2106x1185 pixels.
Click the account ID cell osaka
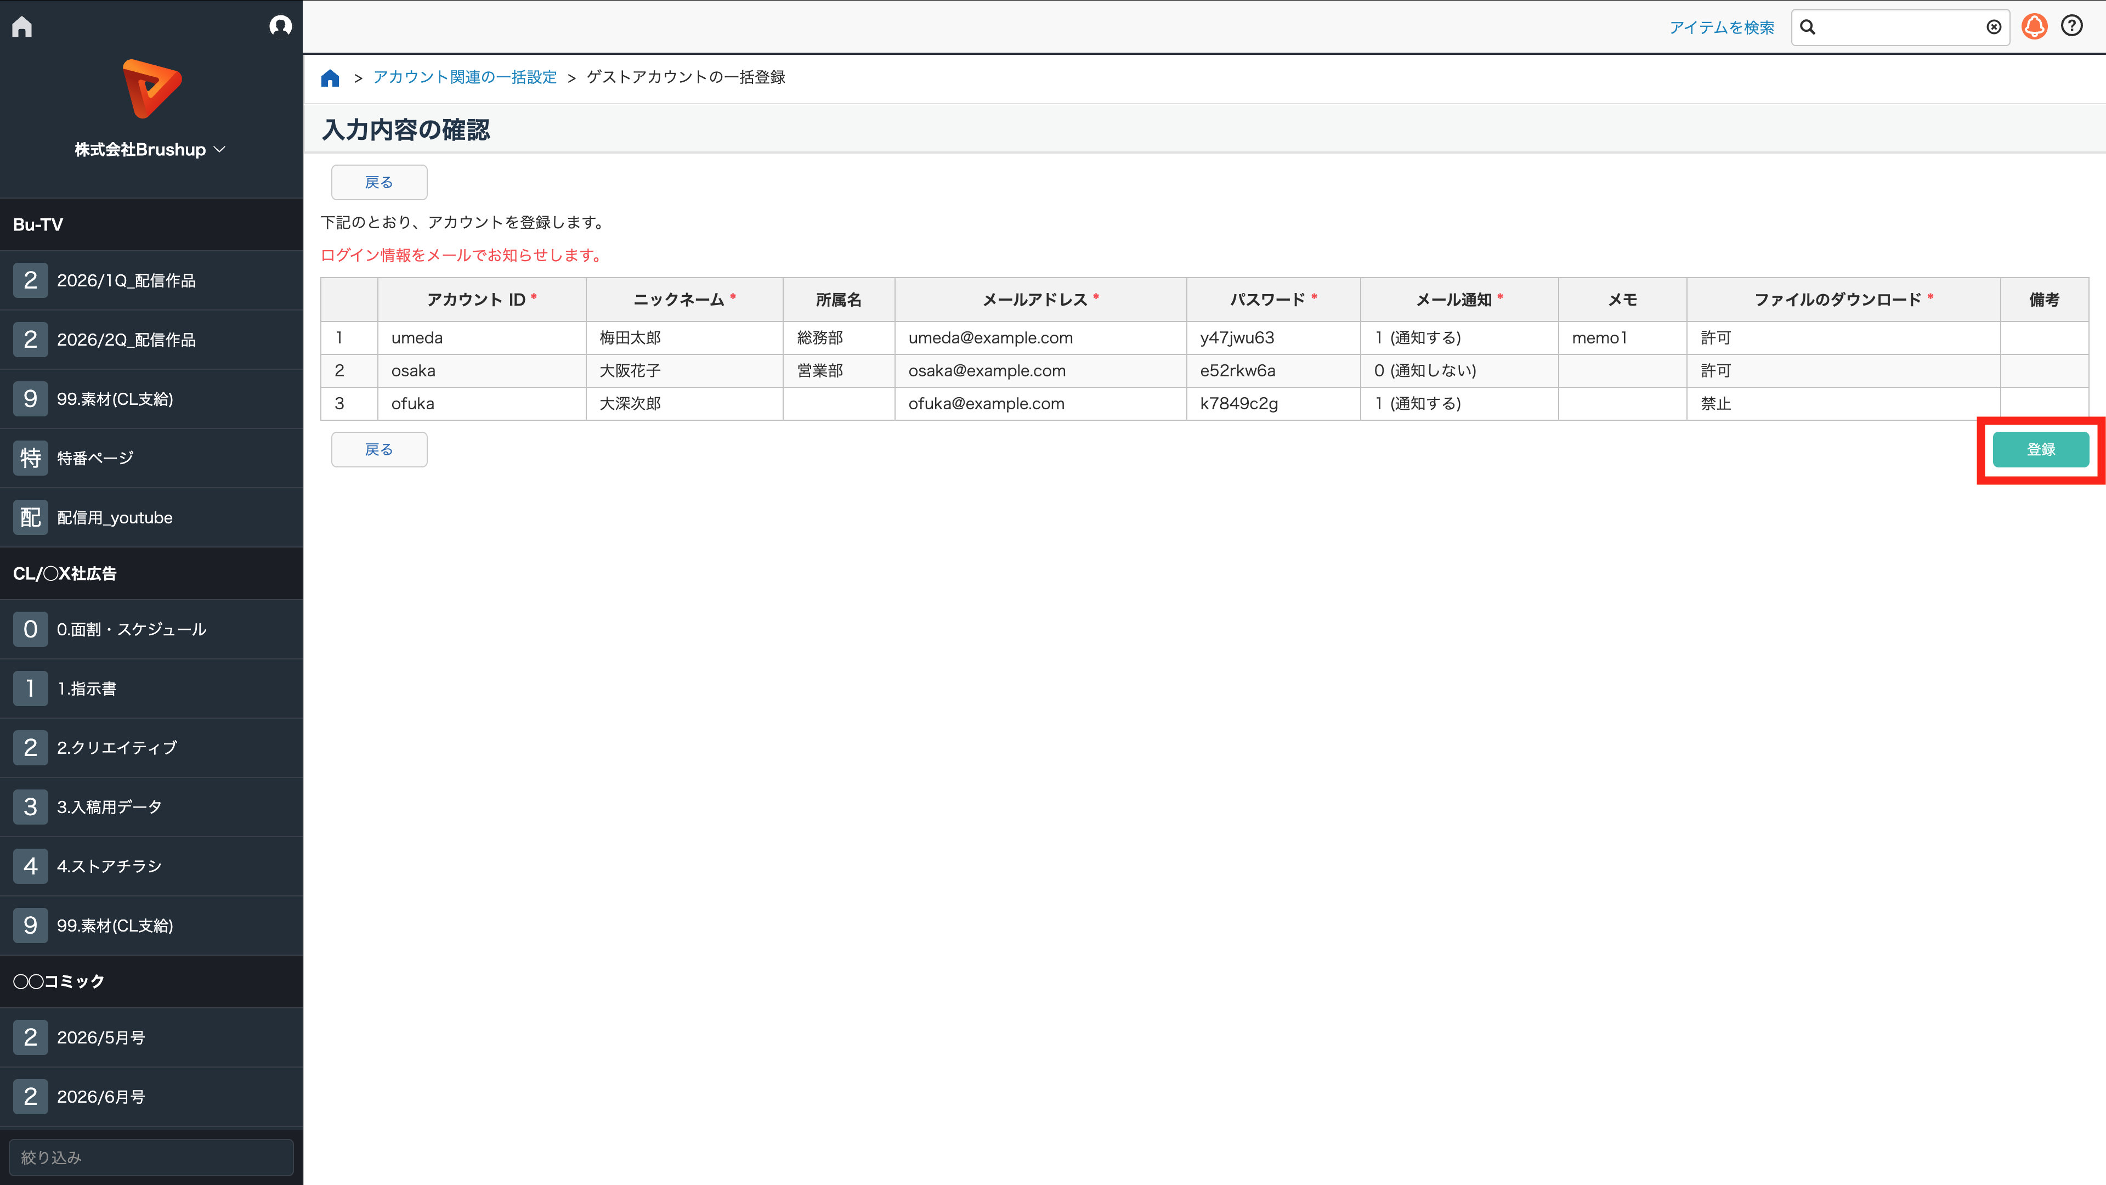click(482, 370)
